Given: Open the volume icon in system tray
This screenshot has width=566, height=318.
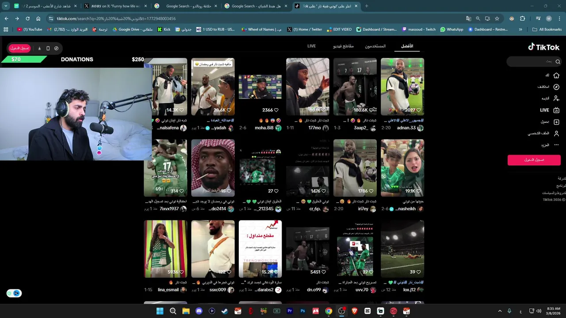Looking at the screenshot, I should click(x=539, y=311).
